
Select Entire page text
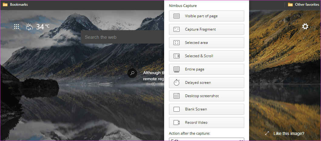click(x=195, y=69)
